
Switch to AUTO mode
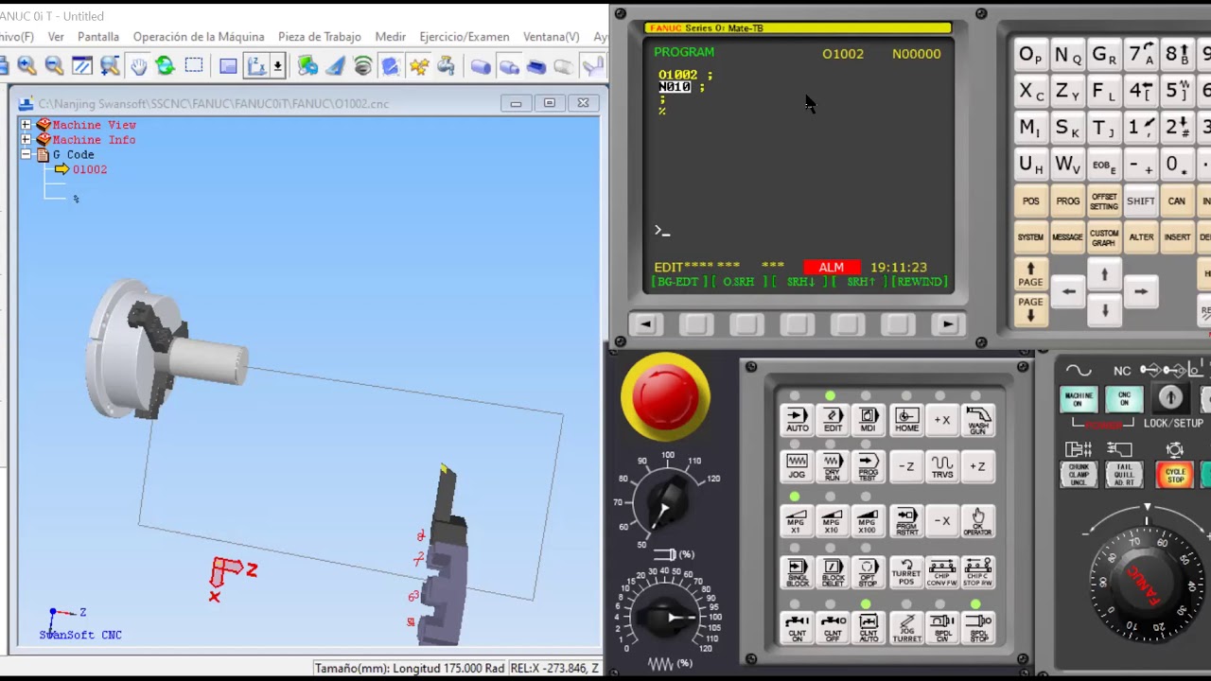797,420
